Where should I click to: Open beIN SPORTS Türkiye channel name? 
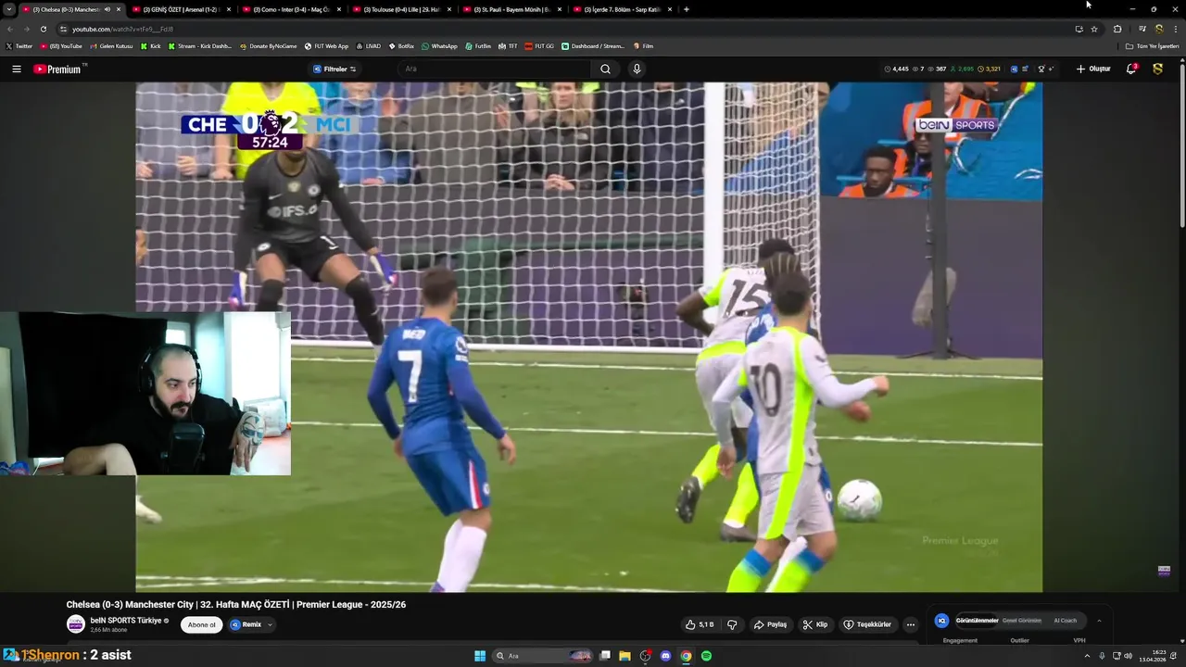[x=126, y=621]
